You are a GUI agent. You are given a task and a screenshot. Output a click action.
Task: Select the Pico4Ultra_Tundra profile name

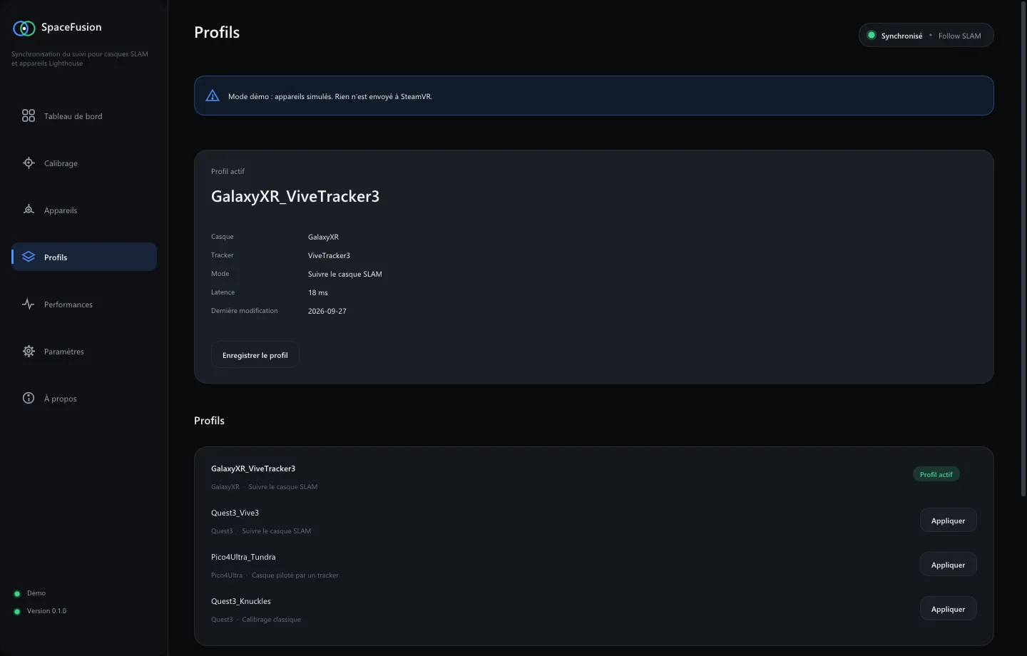243,557
